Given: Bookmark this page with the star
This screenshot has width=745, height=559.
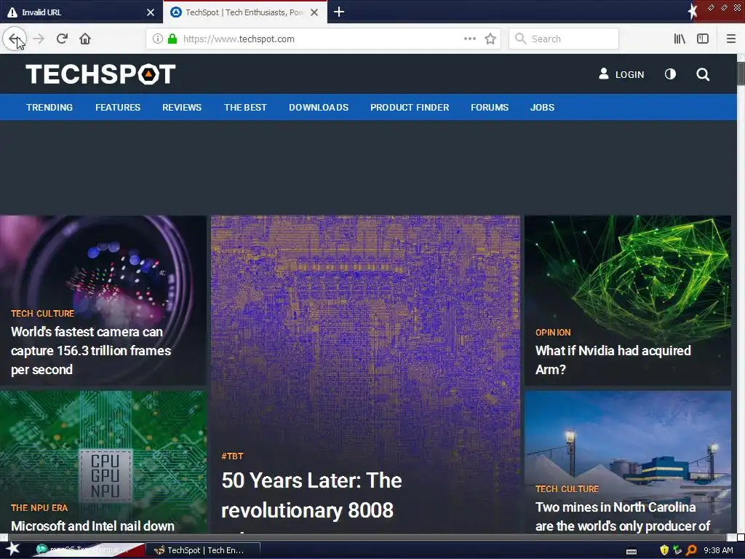Looking at the screenshot, I should (x=490, y=39).
